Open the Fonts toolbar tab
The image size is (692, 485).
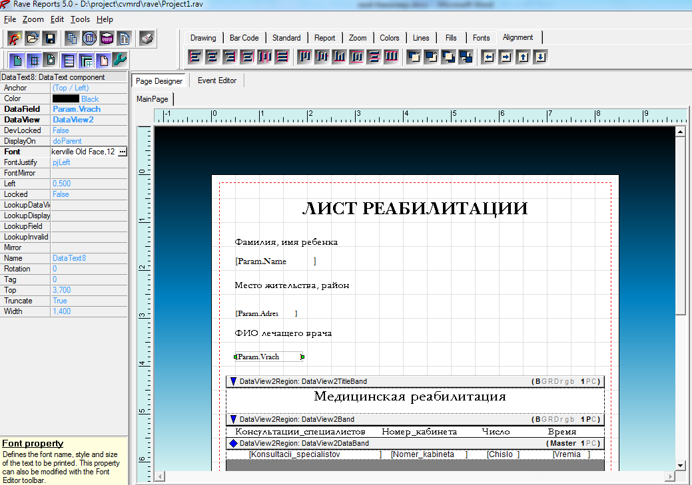481,38
